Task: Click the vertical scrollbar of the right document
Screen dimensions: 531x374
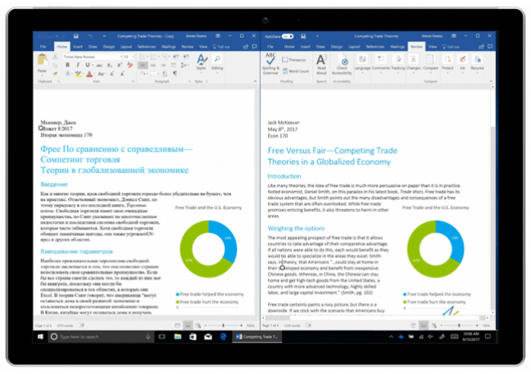Action: 492,199
